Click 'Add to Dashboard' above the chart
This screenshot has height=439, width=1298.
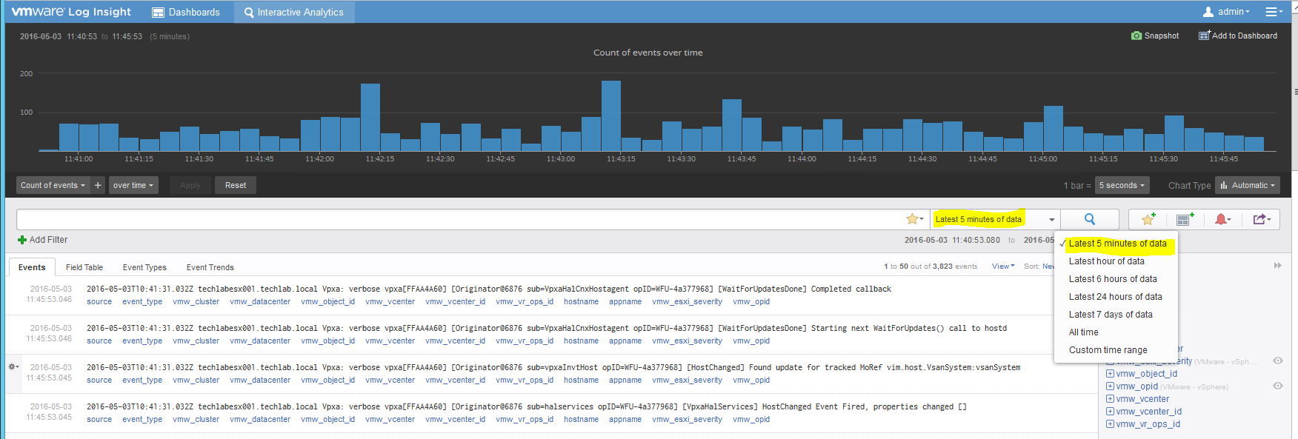[x=1238, y=36]
